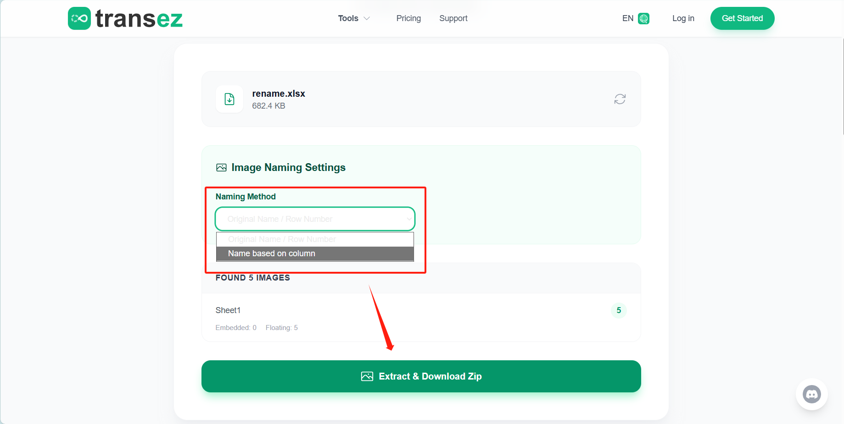Click the image icon beside Image Naming Settings
Image resolution: width=844 pixels, height=424 pixels.
221,168
